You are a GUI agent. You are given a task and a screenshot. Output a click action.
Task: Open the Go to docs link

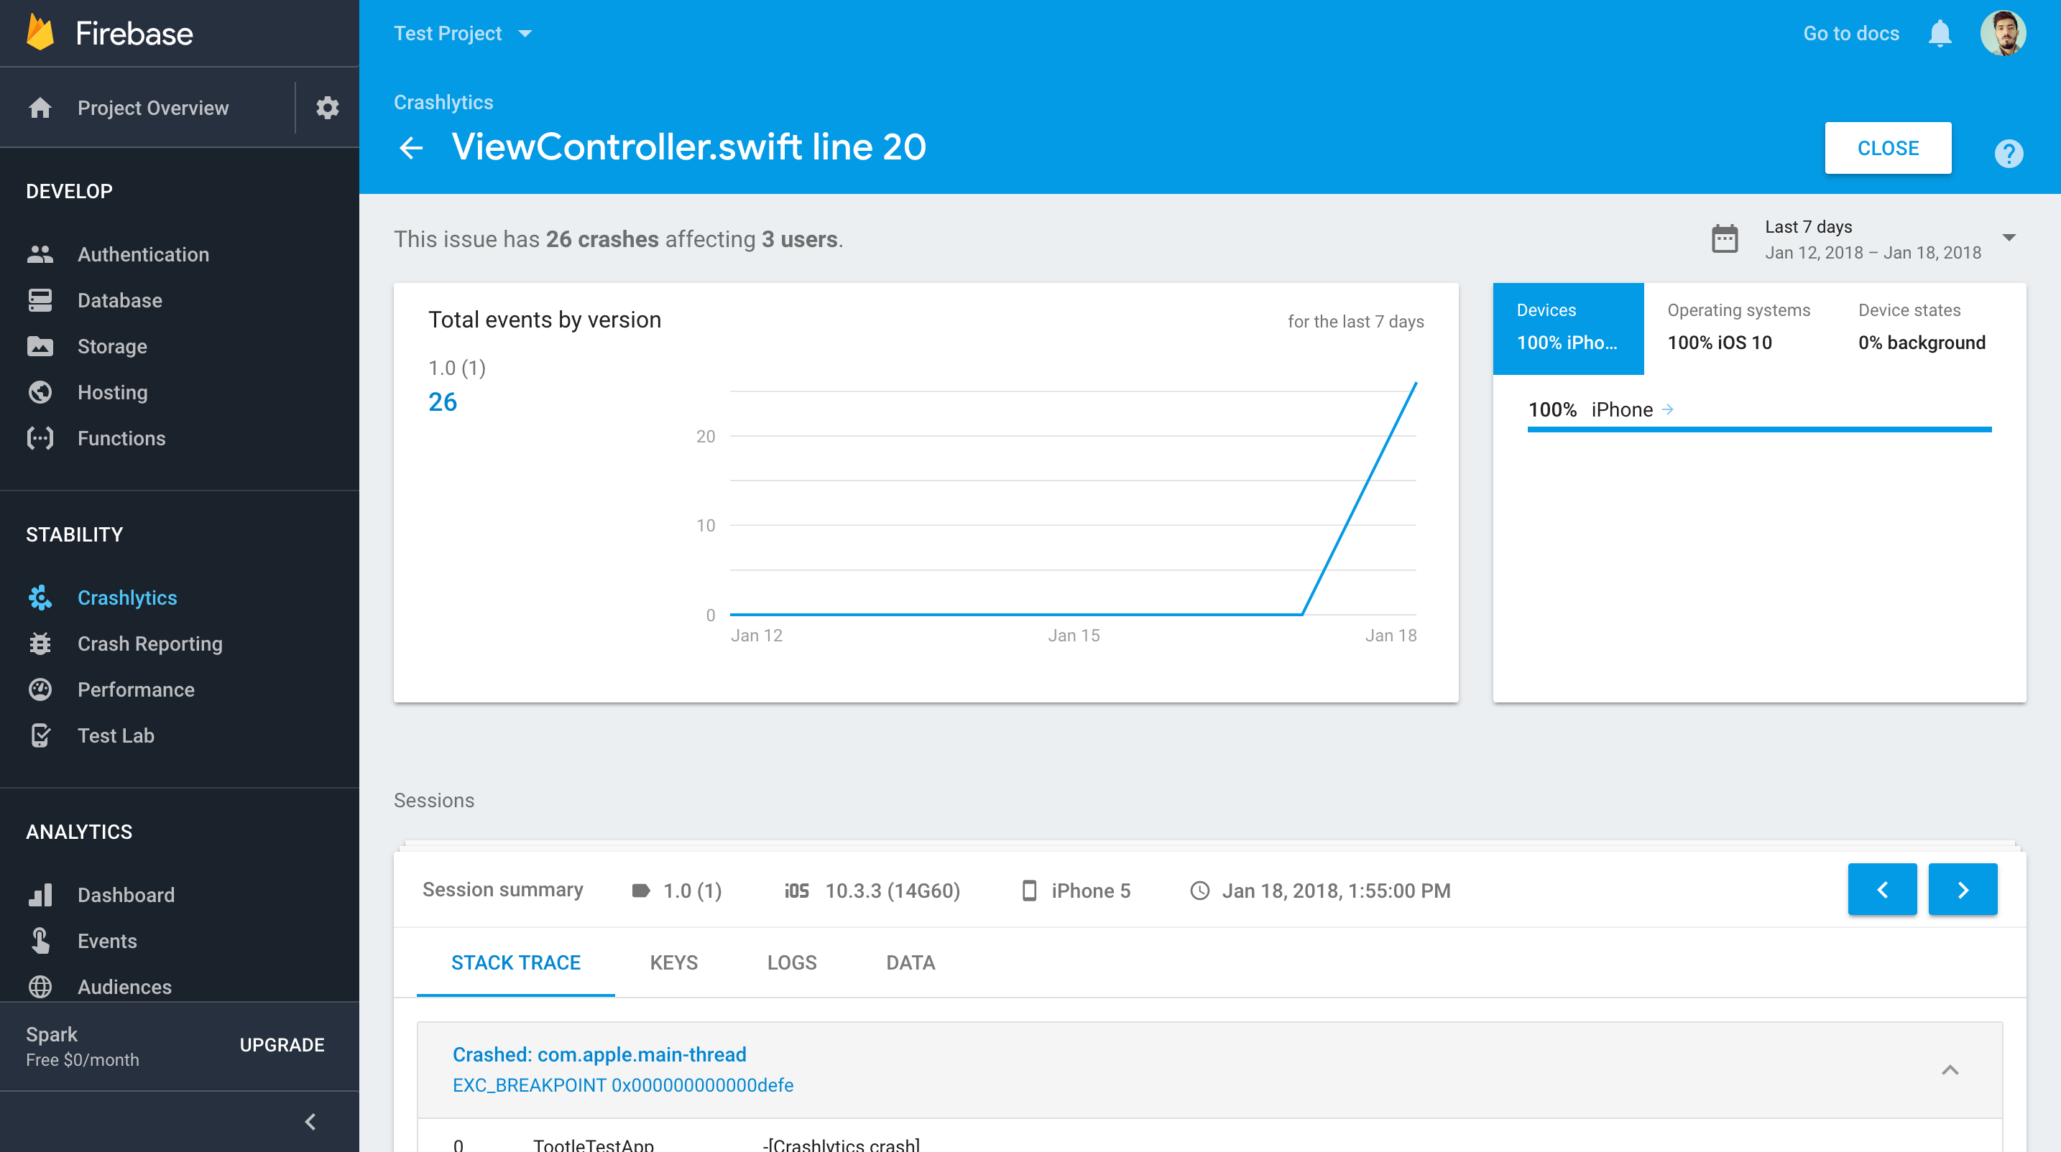pos(1850,34)
